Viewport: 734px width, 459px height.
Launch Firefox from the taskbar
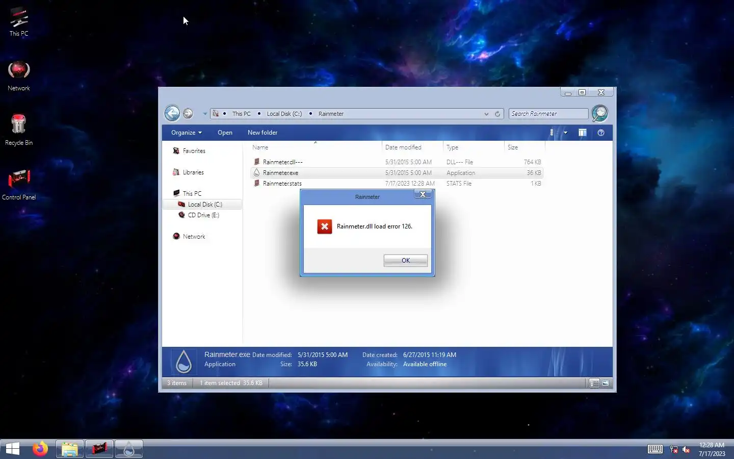(x=40, y=449)
